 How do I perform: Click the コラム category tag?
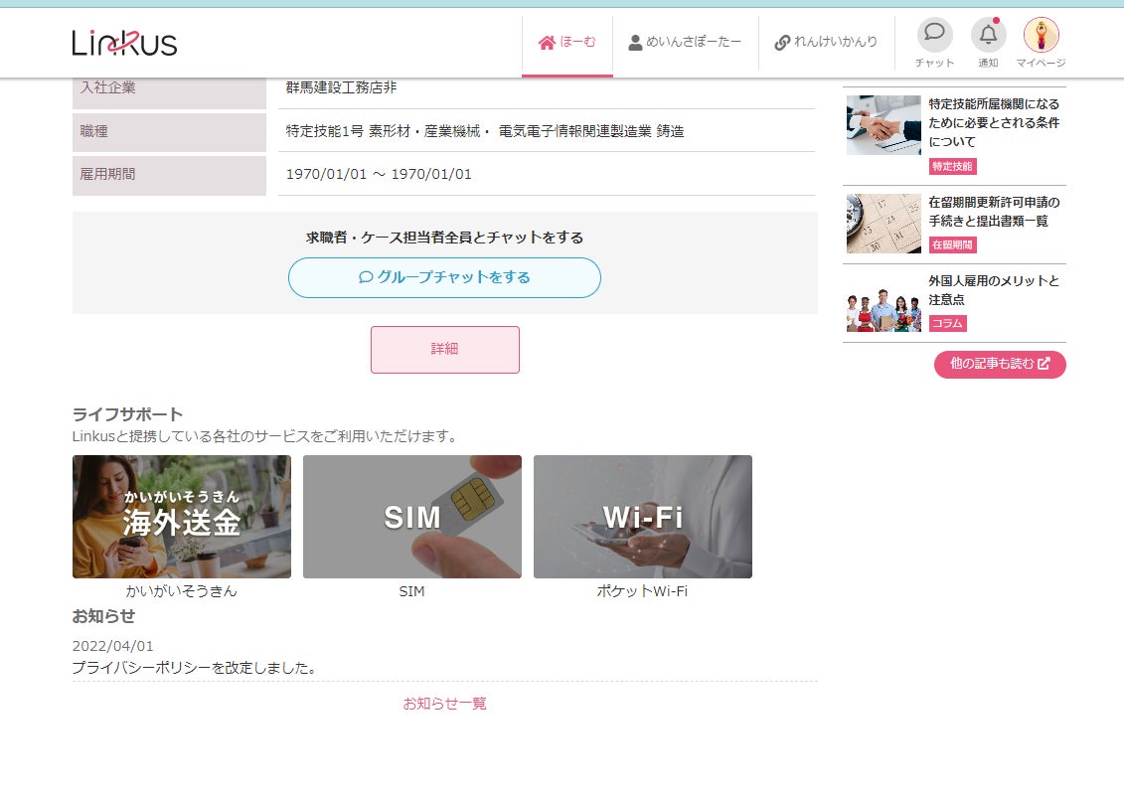[x=947, y=323]
